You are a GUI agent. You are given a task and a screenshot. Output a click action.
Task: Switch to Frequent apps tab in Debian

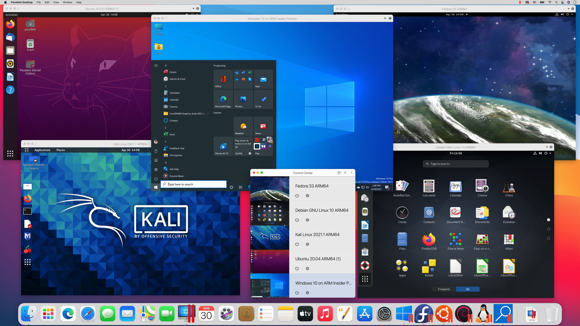tap(444, 289)
